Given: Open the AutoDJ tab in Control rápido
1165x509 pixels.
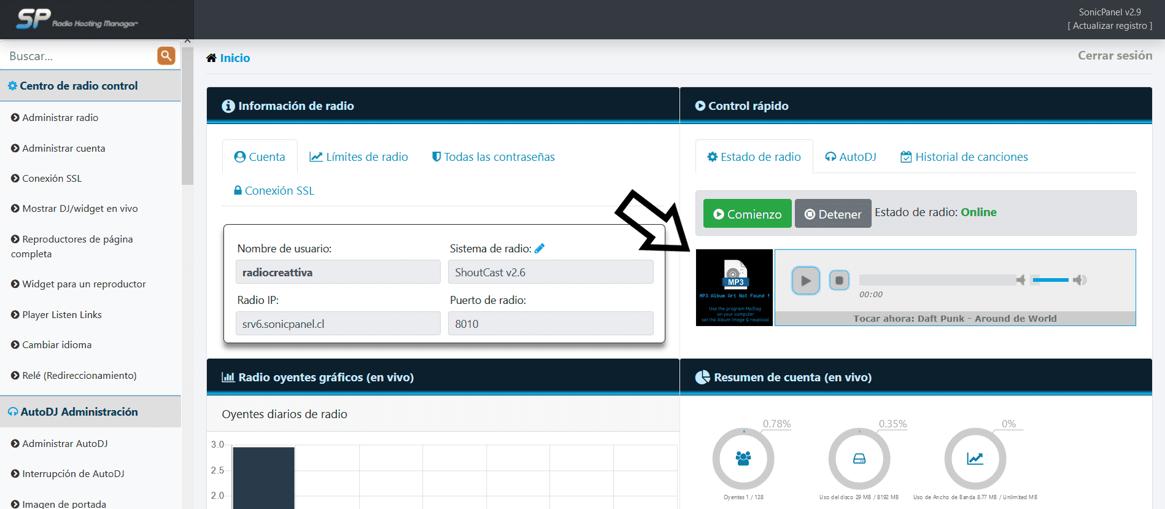Looking at the screenshot, I should (x=851, y=157).
